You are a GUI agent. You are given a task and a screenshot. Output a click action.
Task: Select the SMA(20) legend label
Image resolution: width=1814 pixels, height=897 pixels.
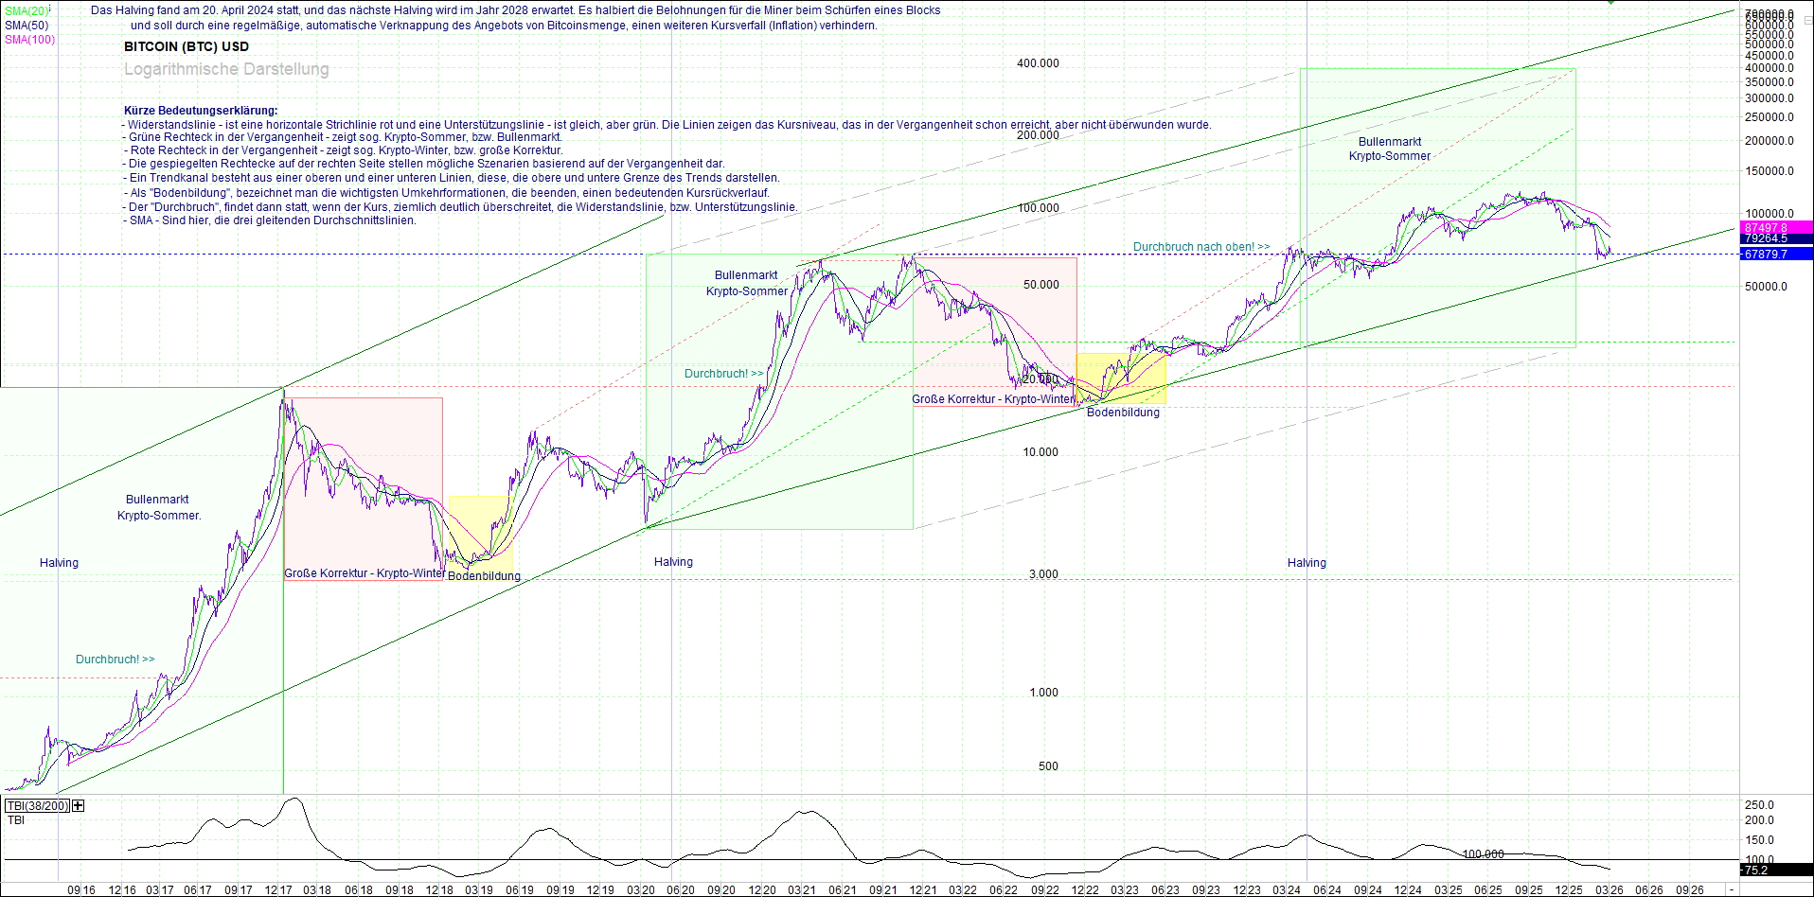[26, 11]
